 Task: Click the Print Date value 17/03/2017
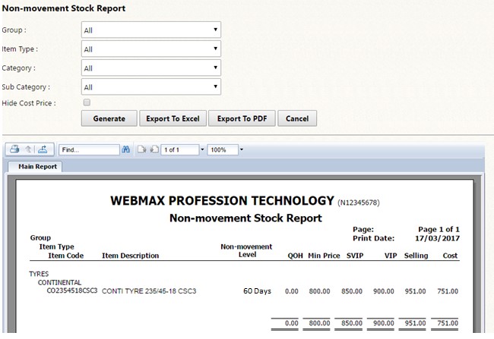(437, 238)
